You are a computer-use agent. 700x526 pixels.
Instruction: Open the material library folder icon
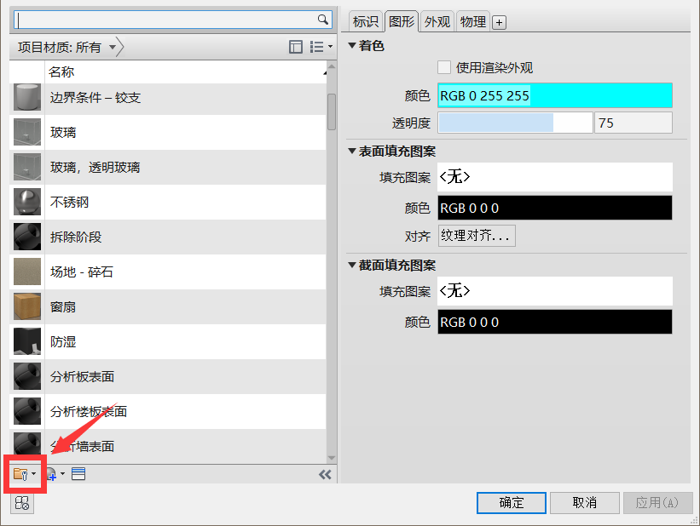point(20,474)
